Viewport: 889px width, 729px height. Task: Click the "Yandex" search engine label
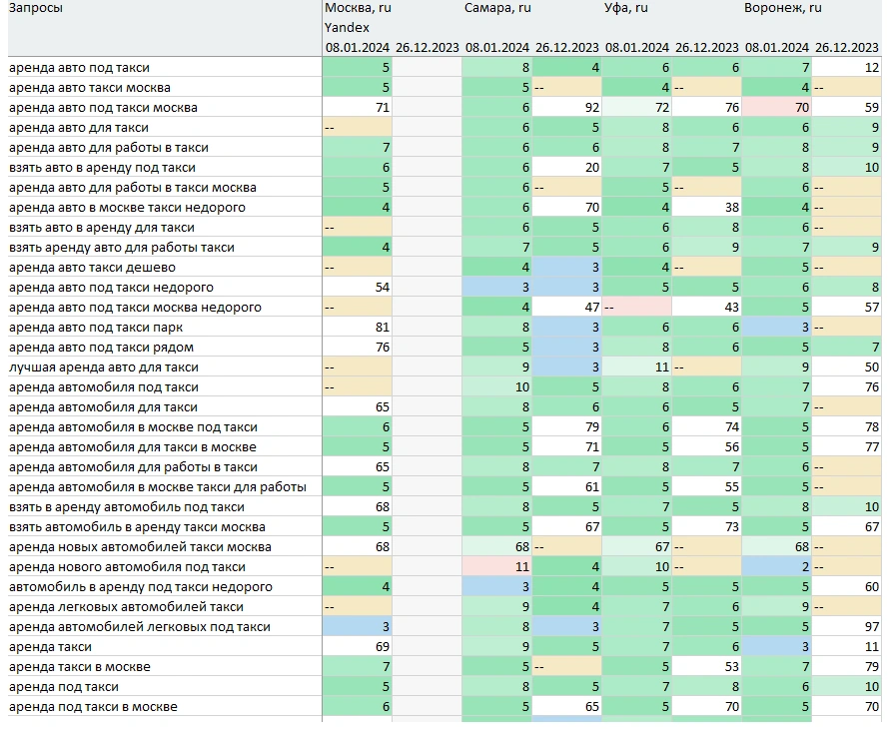(347, 28)
